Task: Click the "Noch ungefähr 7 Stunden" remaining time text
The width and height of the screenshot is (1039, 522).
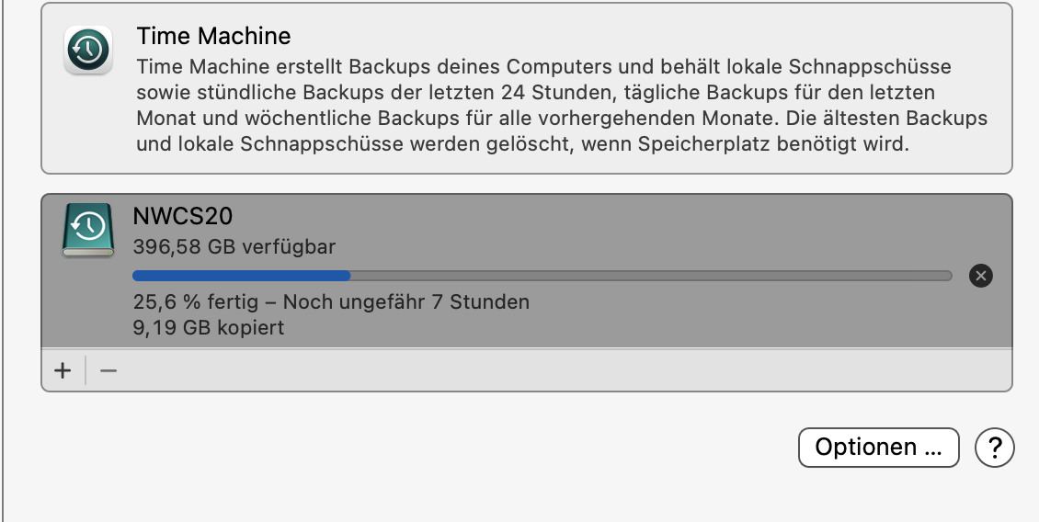Action: pyautogui.click(x=406, y=301)
